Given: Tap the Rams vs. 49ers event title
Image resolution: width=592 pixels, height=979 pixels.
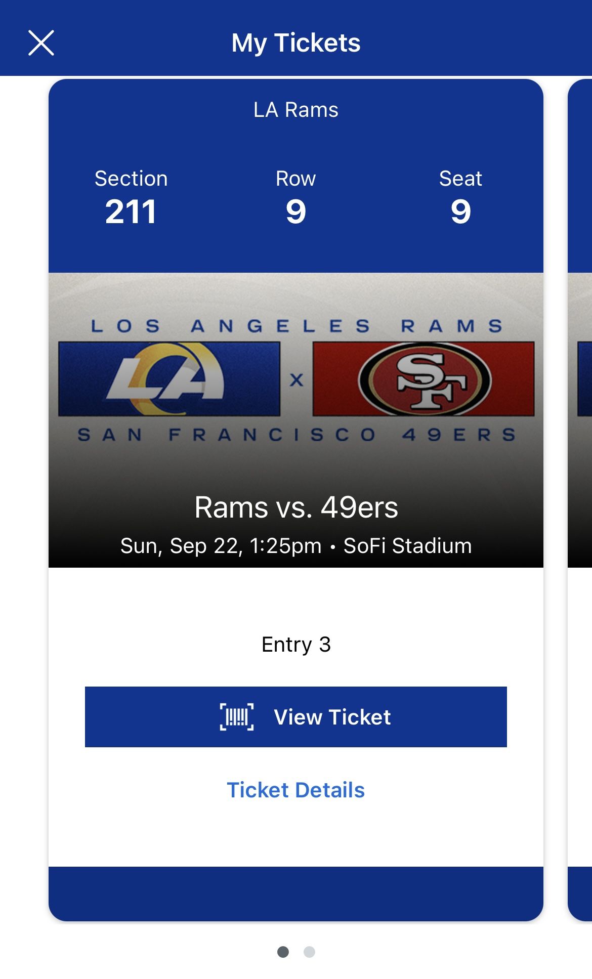Looking at the screenshot, I should (x=296, y=507).
